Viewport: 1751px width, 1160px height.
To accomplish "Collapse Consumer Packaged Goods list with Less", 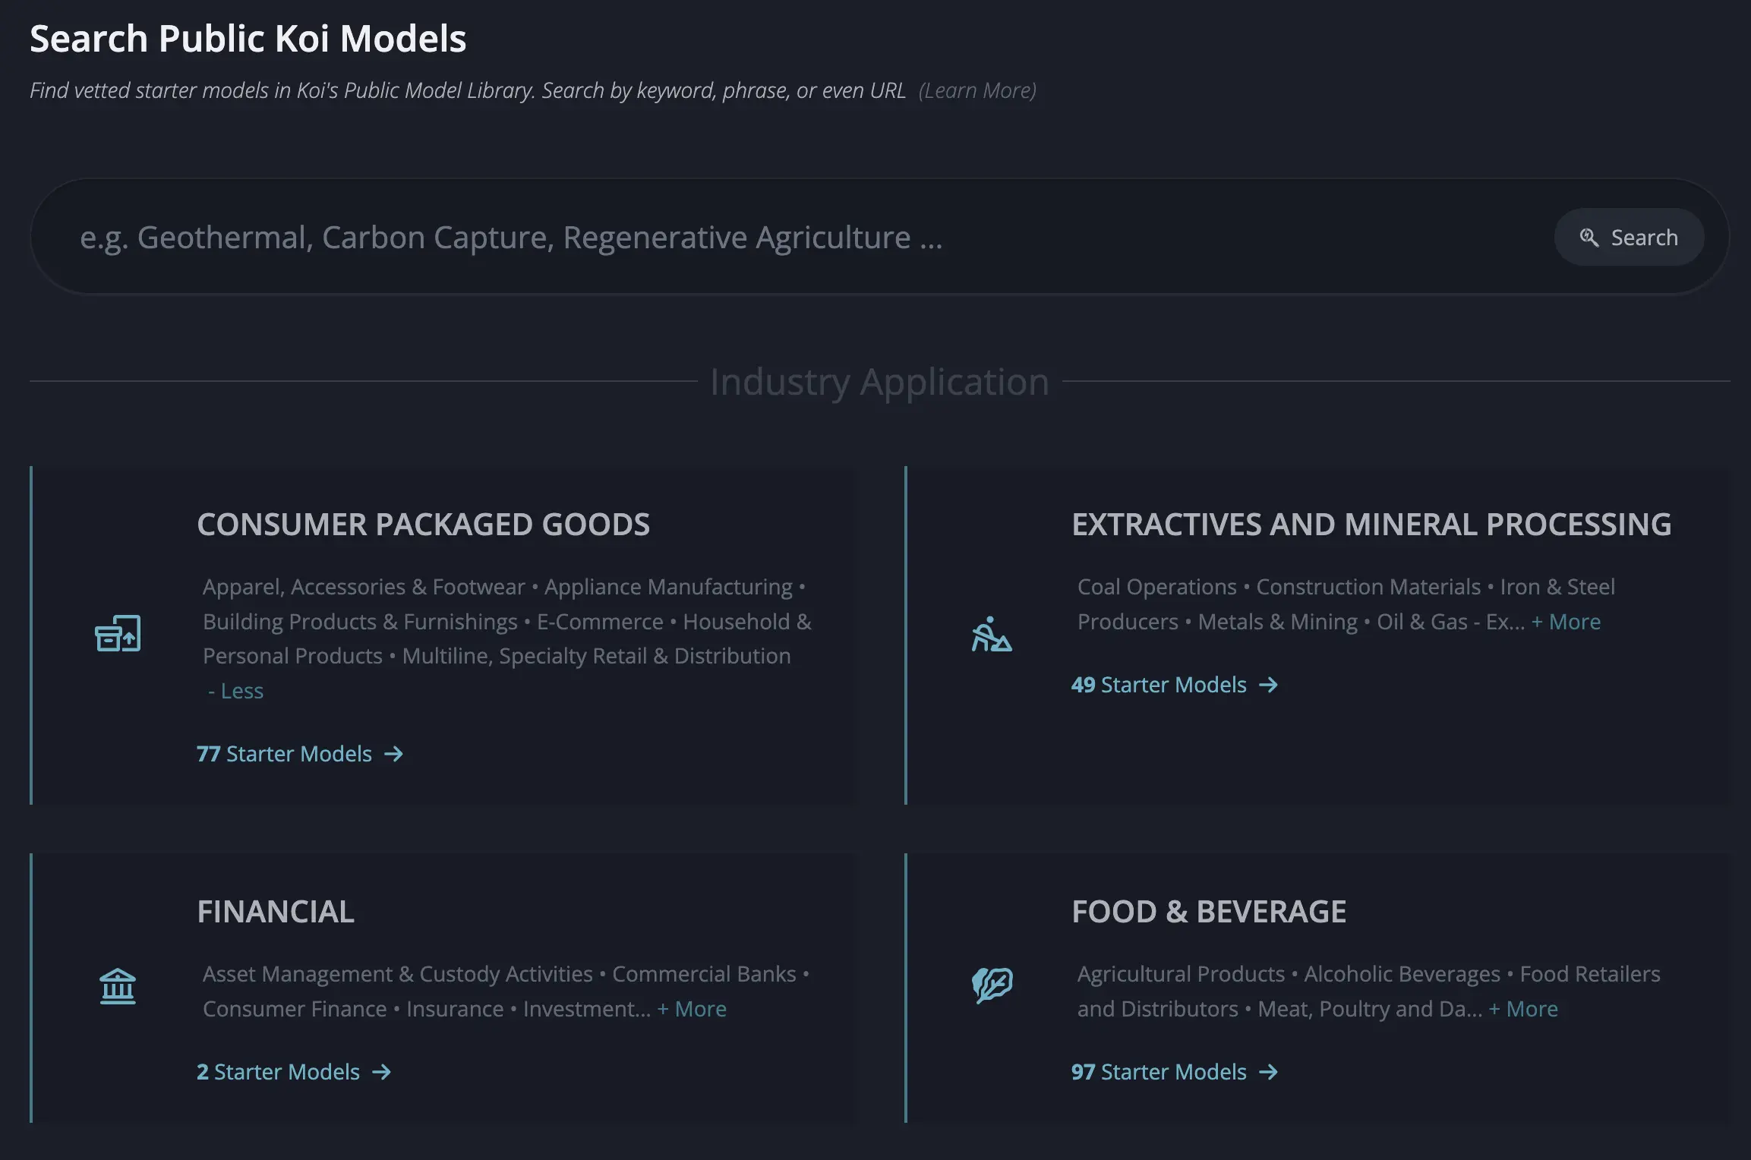I will pos(236,691).
